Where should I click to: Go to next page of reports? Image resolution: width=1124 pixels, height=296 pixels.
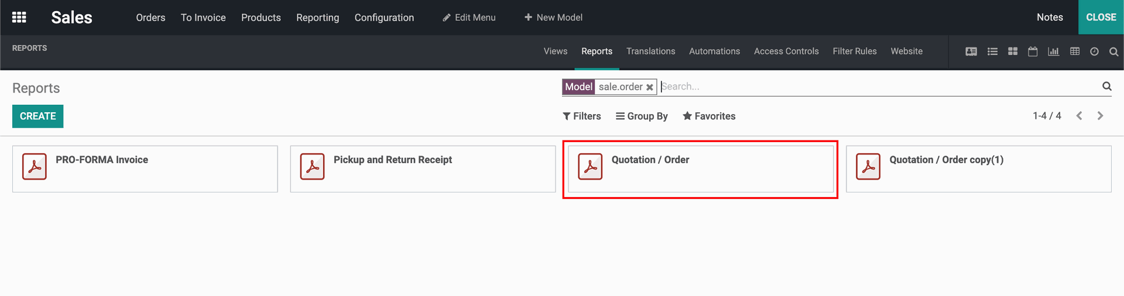[1100, 116]
